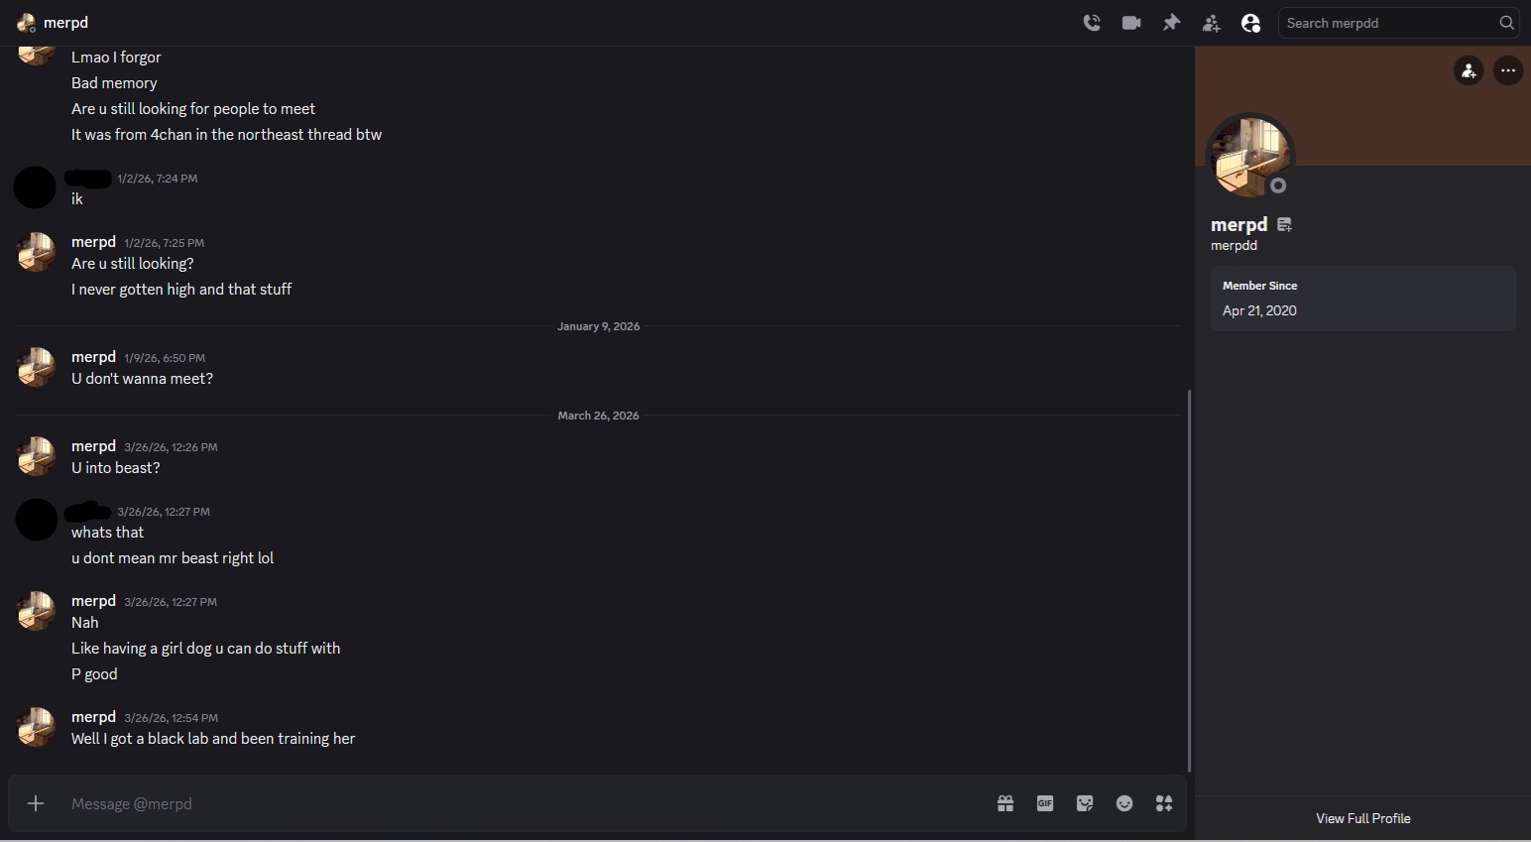
Task: Open the gift picker
Action: pyautogui.click(x=1005, y=803)
